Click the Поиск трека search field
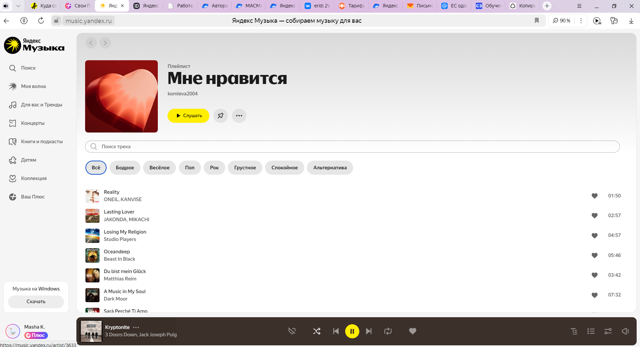640x347 pixels. 352,147
